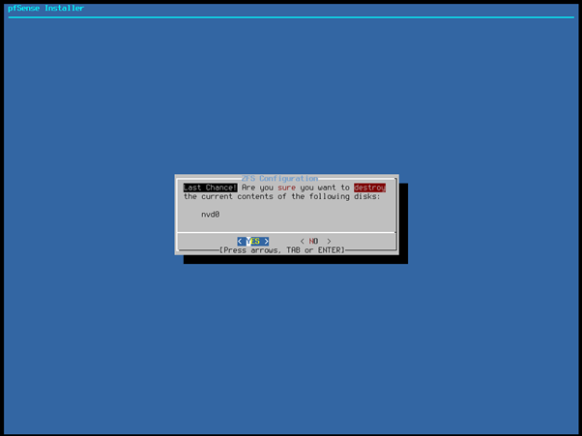Confirm disk destruction with YES button
The height and width of the screenshot is (436, 582).
[x=253, y=241]
